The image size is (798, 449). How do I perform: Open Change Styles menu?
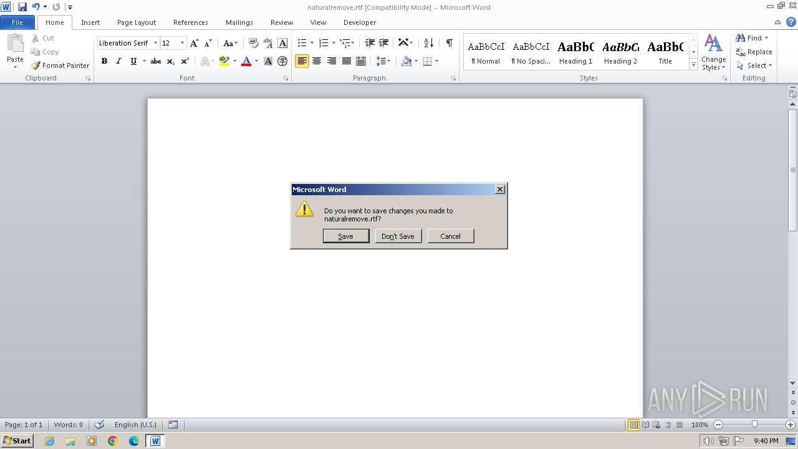click(x=713, y=52)
